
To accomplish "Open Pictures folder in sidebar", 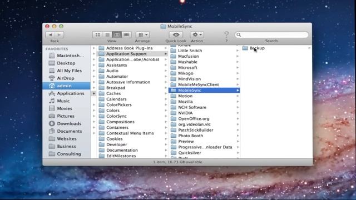I will tap(67, 116).
